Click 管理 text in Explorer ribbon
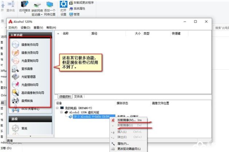The height and width of the screenshot is (152, 229). coord(77,14)
